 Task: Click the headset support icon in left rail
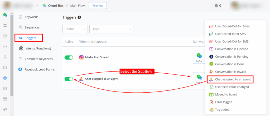coord(5,47)
